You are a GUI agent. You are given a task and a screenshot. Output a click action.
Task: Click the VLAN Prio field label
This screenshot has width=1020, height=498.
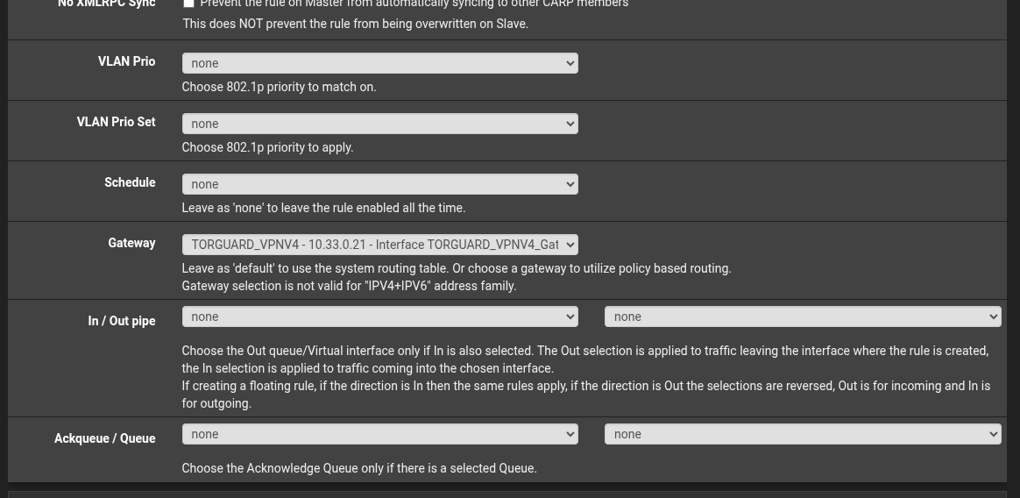(126, 61)
